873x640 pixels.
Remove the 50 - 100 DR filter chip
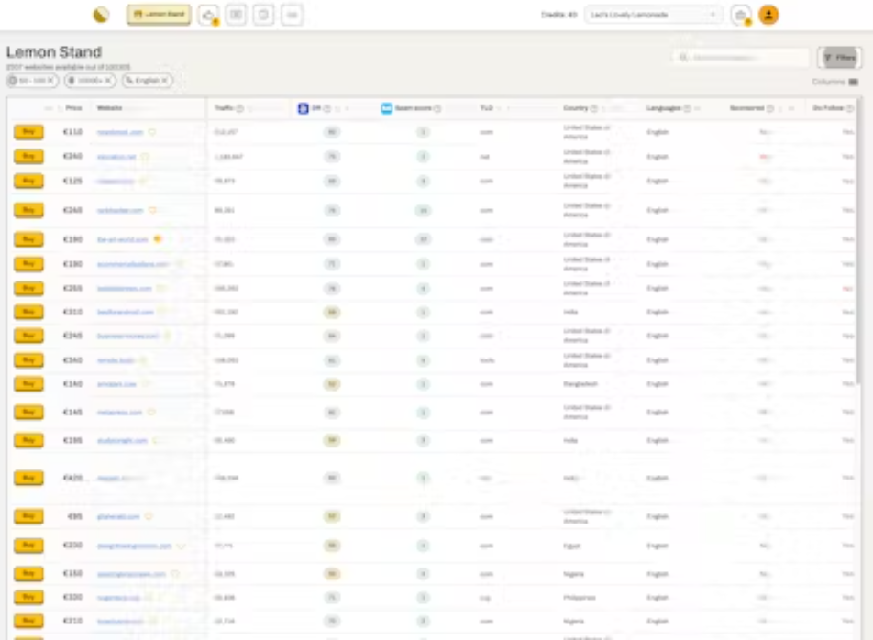point(50,81)
